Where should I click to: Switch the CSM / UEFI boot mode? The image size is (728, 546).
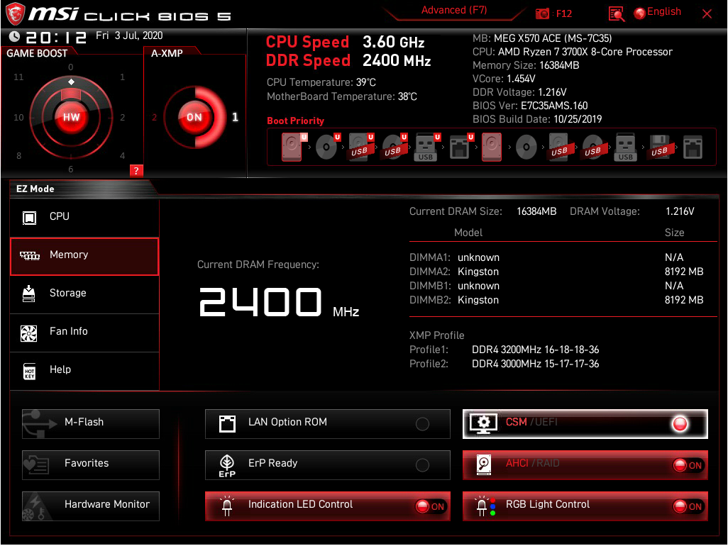click(585, 423)
